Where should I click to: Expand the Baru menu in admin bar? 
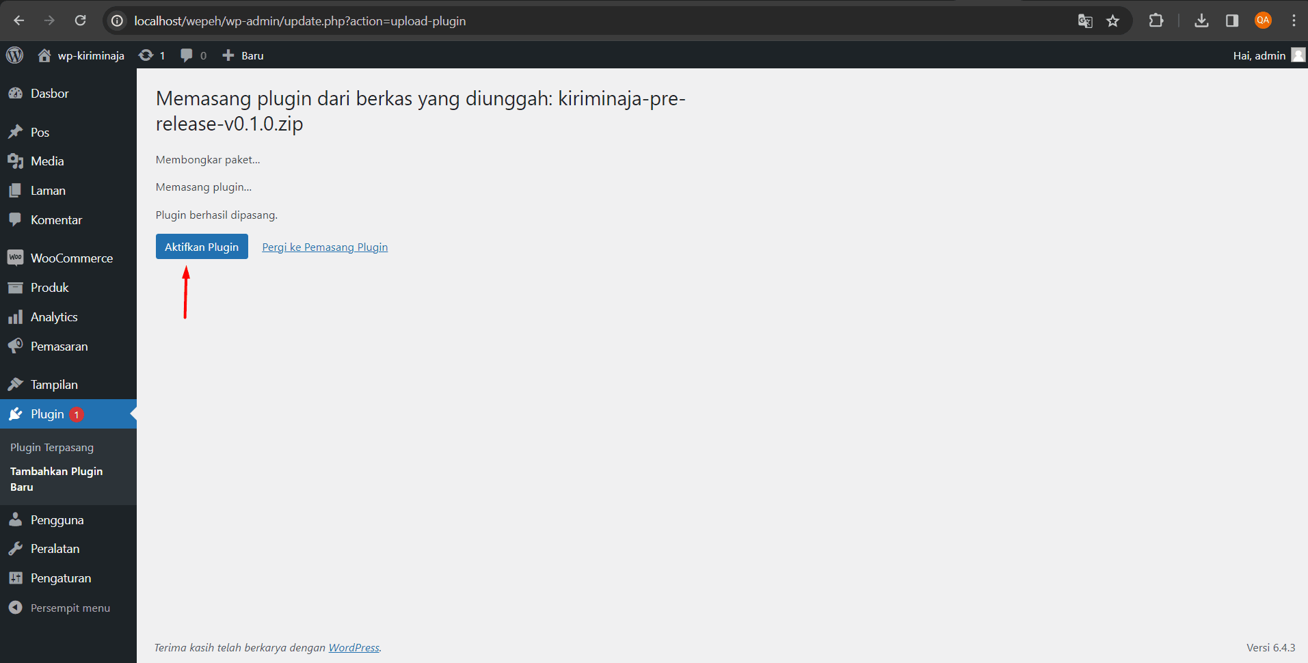pos(242,55)
